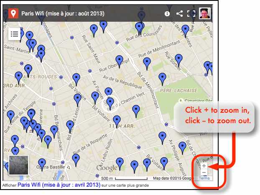Image resolution: width=260 pixels, height=195 pixels.
Task: Select the pin above the PÈRE-LACHAISE label
Action: point(162,79)
